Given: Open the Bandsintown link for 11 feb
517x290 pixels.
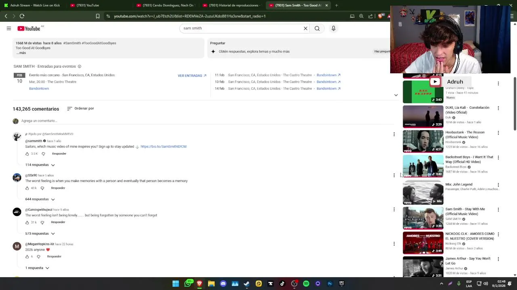Looking at the screenshot, I should click(x=328, y=75).
